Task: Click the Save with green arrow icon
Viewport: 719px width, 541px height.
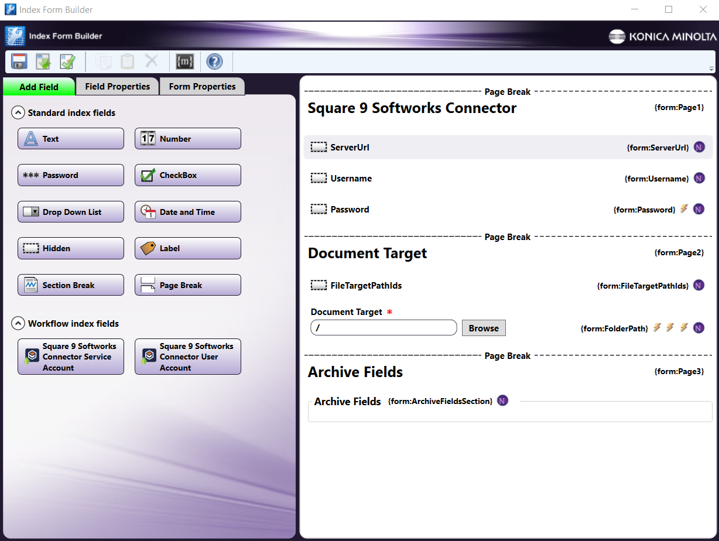Action: [43, 61]
